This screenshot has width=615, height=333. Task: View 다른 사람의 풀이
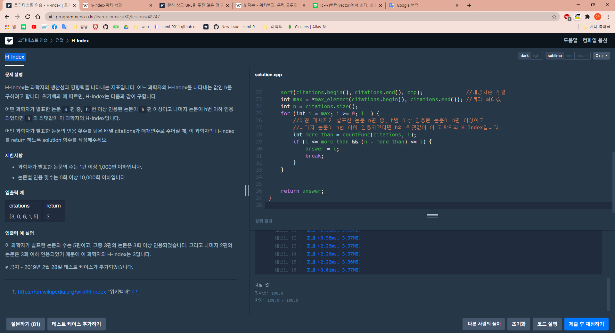click(x=484, y=324)
